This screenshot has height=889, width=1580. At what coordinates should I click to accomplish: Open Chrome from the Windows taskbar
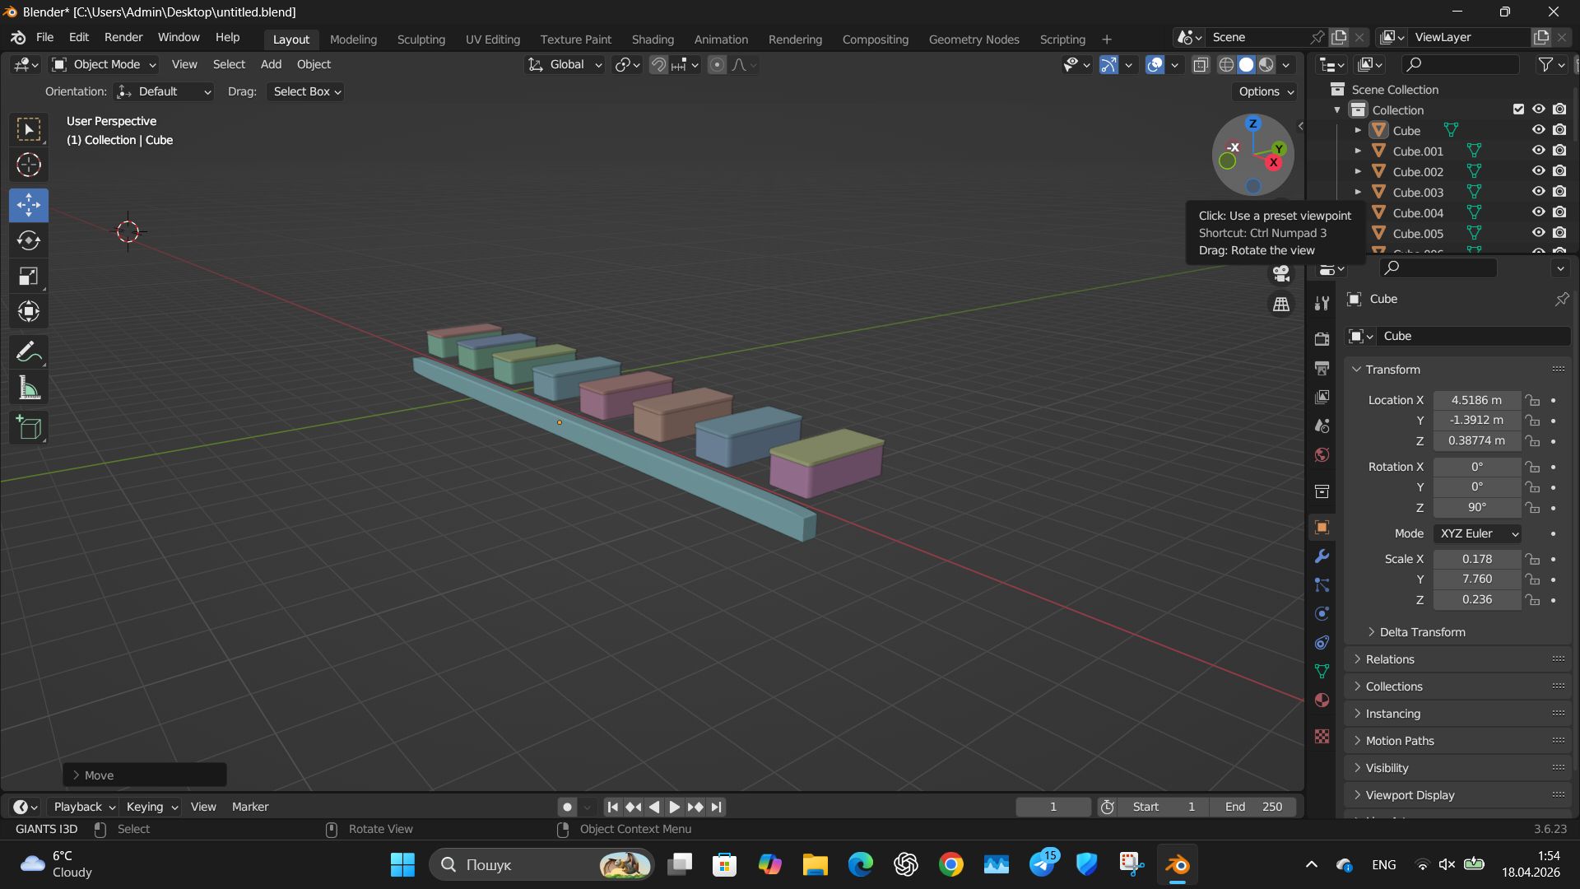(x=950, y=864)
